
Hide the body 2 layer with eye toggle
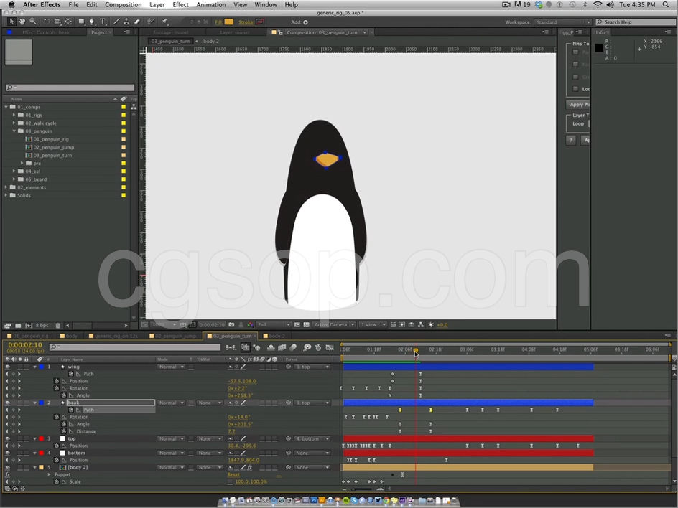pos(7,467)
